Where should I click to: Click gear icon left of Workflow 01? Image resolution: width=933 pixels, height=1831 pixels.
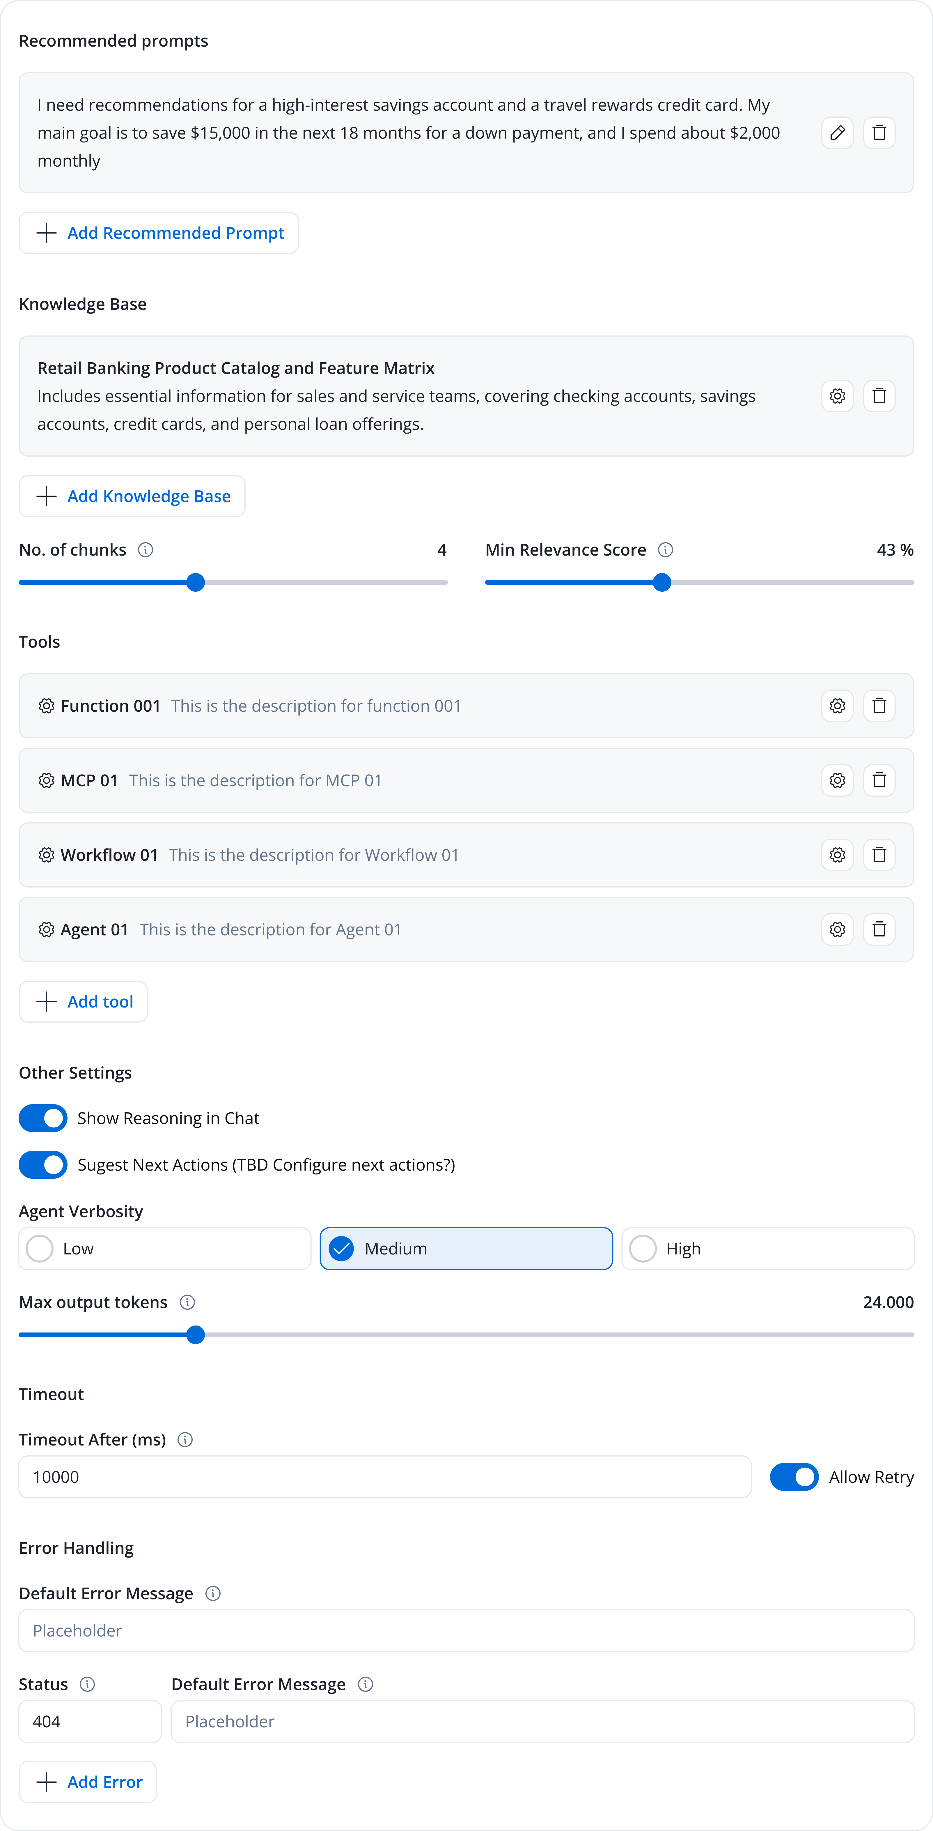coord(46,855)
